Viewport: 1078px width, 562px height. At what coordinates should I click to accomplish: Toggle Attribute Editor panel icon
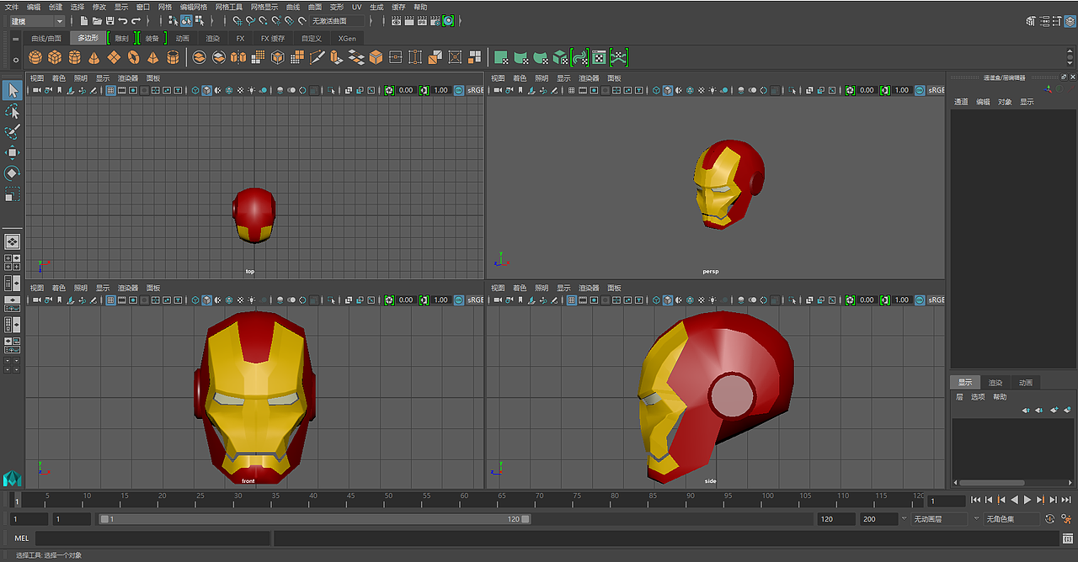coord(1044,21)
